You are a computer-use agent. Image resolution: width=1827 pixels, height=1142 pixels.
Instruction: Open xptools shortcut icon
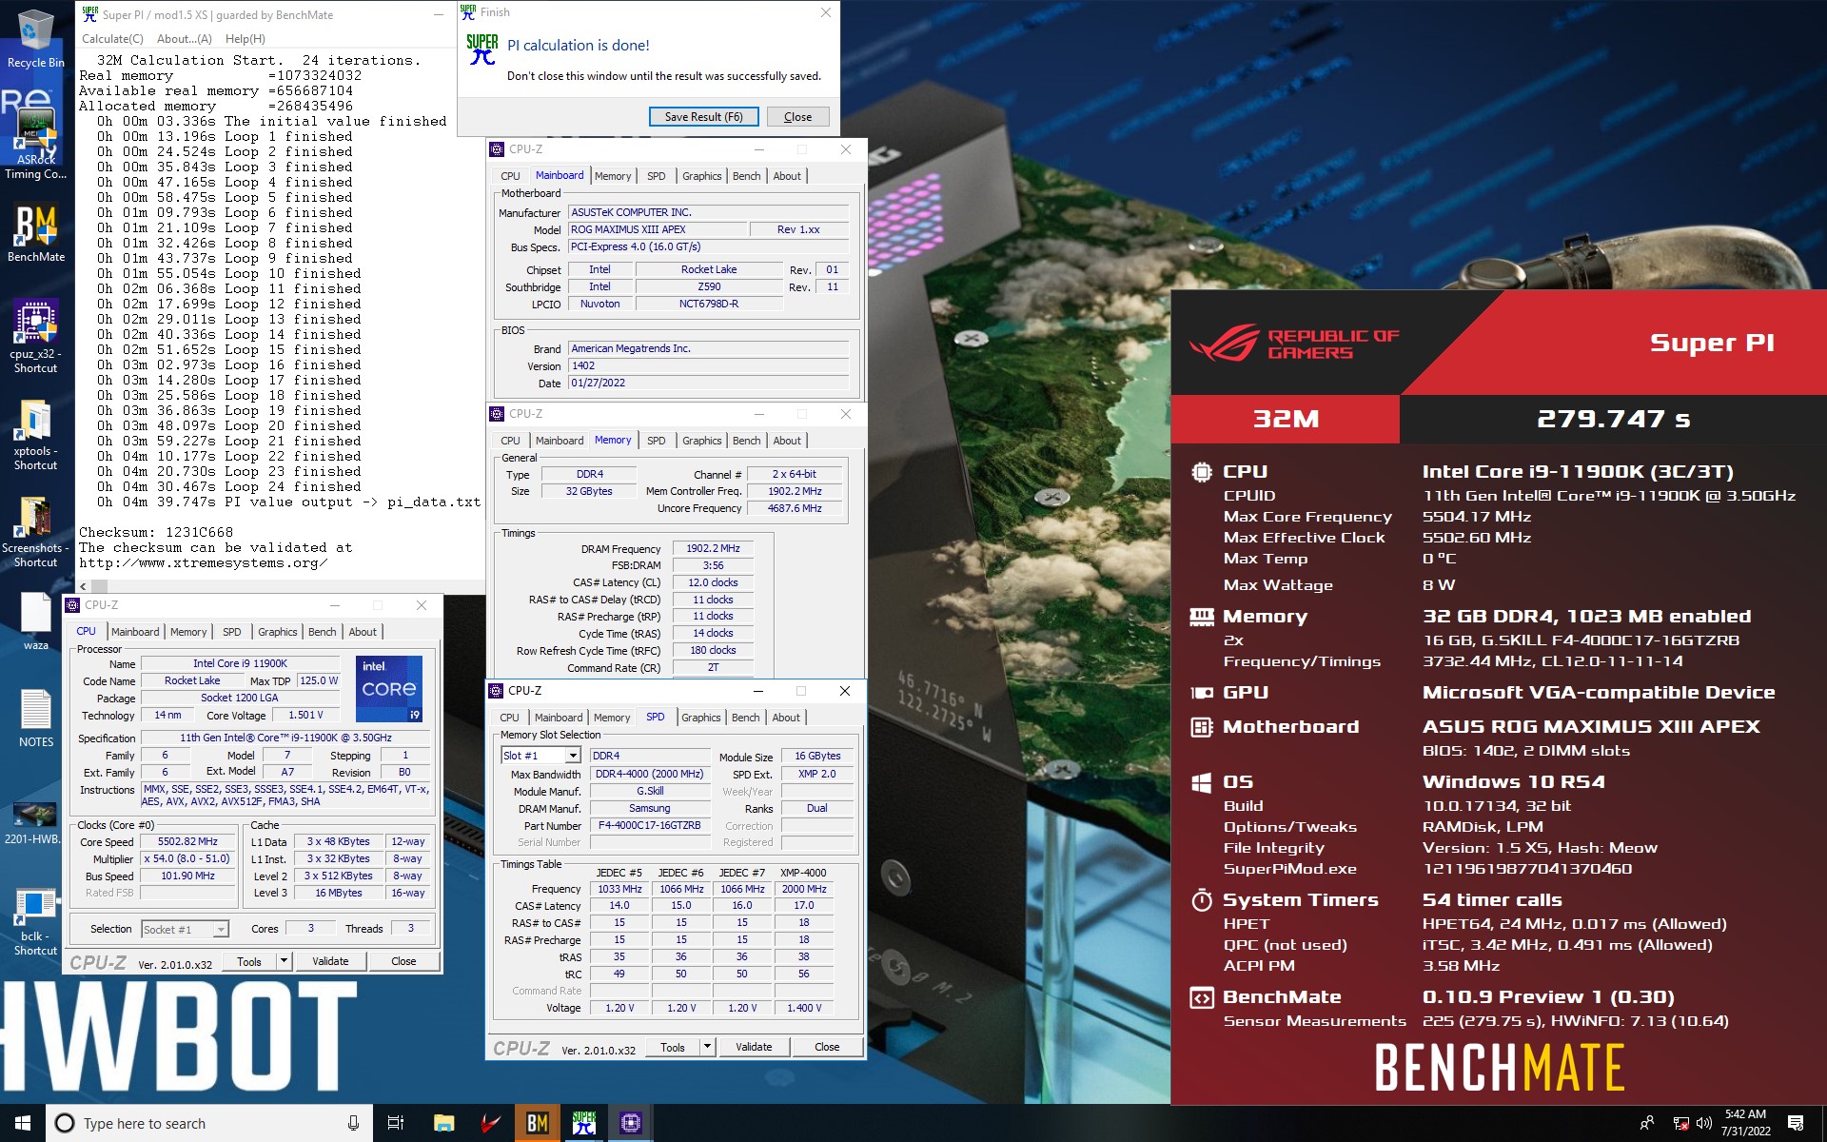pyautogui.click(x=35, y=434)
